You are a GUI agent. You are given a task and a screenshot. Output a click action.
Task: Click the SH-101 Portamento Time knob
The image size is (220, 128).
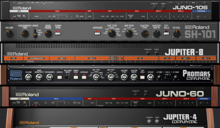[25, 33]
